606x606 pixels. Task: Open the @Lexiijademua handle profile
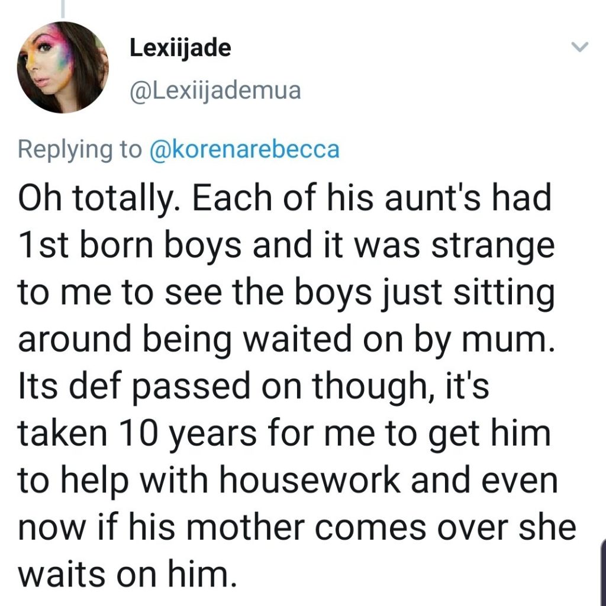(x=215, y=91)
